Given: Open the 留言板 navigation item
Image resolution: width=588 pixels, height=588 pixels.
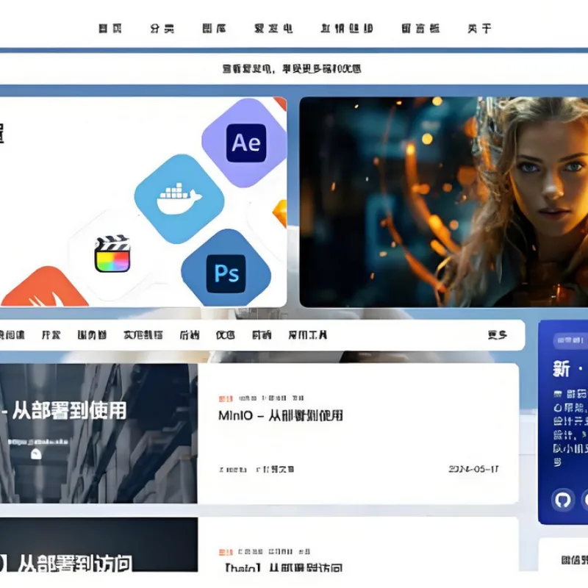Looking at the screenshot, I should point(420,29).
